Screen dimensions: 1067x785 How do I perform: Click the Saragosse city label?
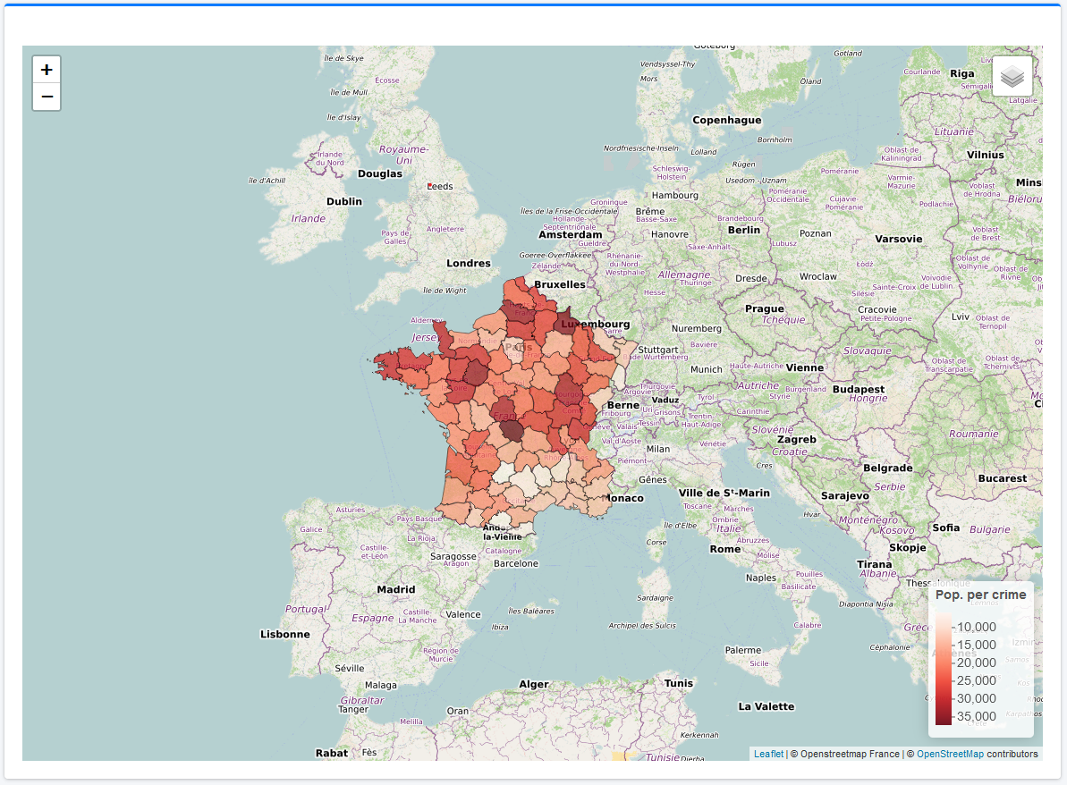(453, 556)
